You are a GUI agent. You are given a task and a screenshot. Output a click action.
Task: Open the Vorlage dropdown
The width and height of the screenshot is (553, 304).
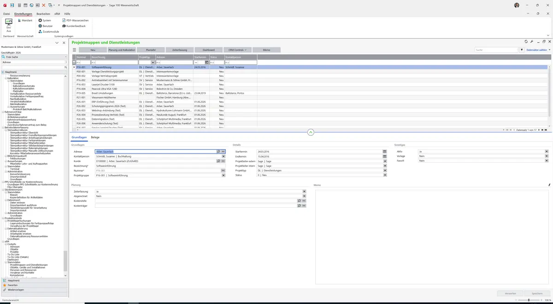point(547,156)
